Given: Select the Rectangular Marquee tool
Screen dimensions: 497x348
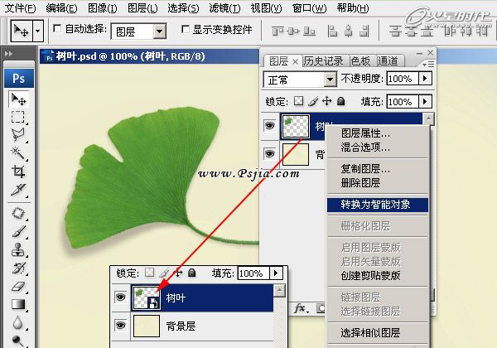Looking at the screenshot, I should [x=17, y=118].
